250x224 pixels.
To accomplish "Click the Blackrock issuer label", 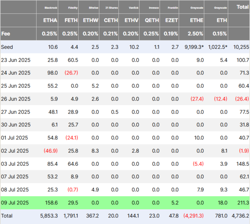I will click(51, 8).
